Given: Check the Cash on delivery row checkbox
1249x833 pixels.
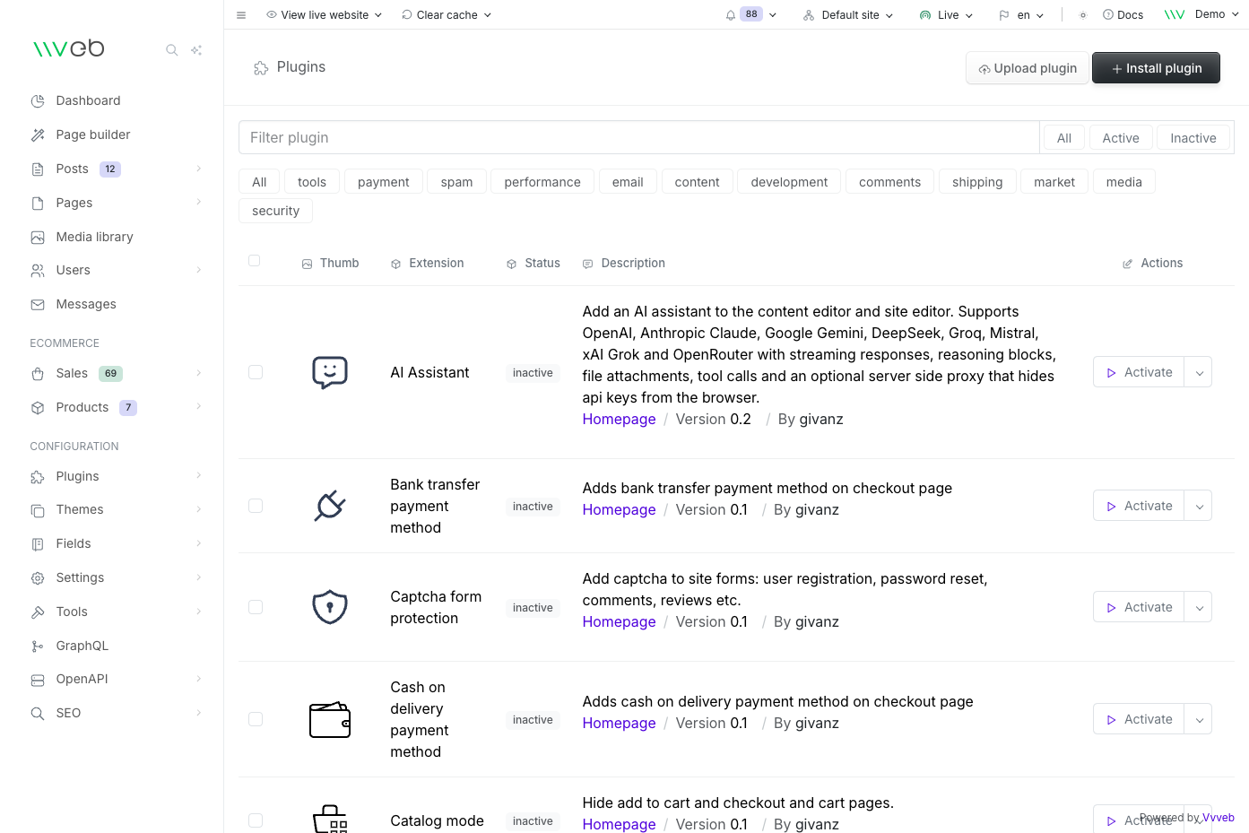Looking at the screenshot, I should 256,719.
